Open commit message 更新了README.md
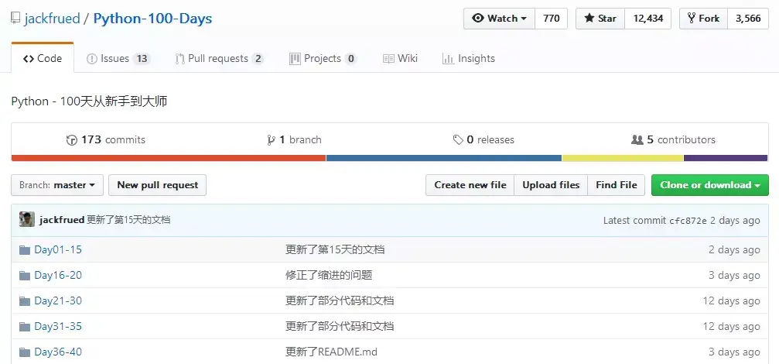The height and width of the screenshot is (364, 779). [332, 352]
